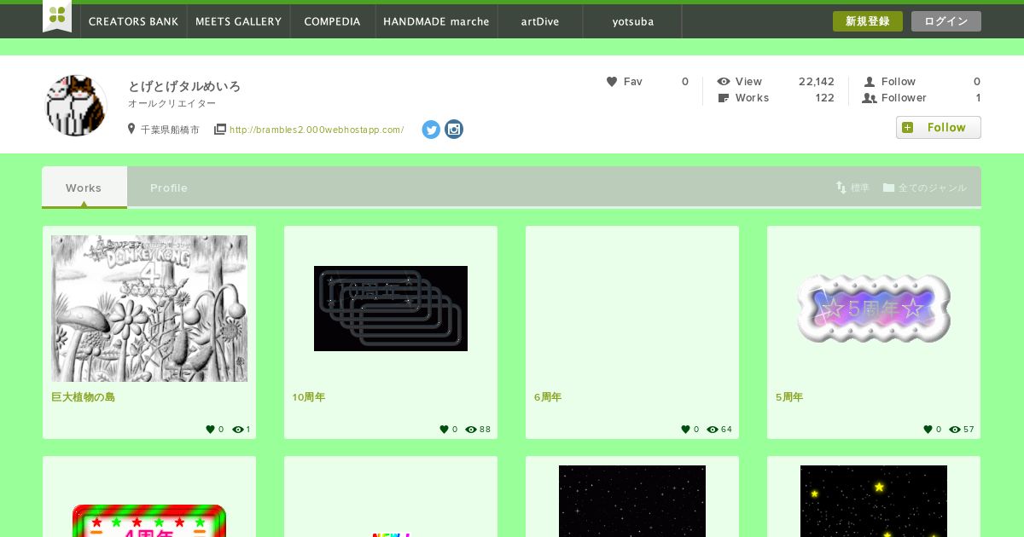Click heart icon on 6周年 card

click(685, 430)
